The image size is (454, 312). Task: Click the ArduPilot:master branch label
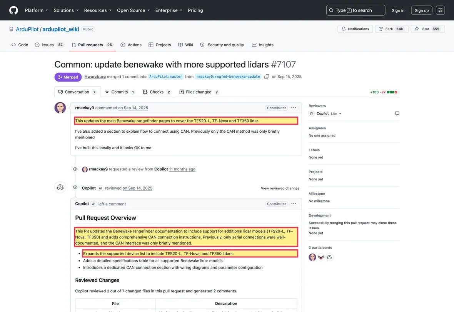click(165, 77)
